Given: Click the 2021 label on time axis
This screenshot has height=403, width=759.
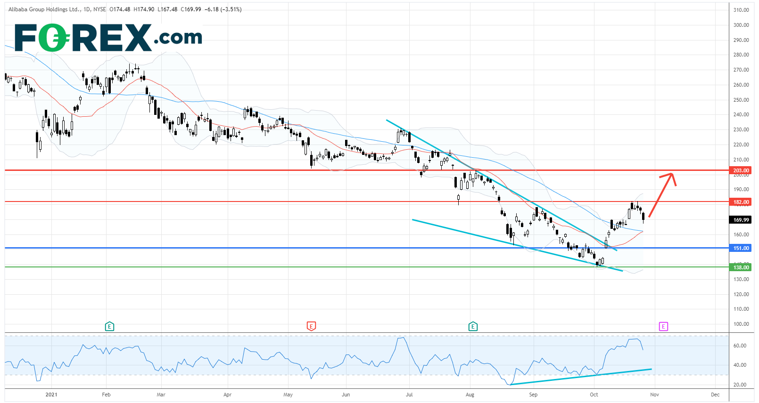Looking at the screenshot, I should coord(51,395).
